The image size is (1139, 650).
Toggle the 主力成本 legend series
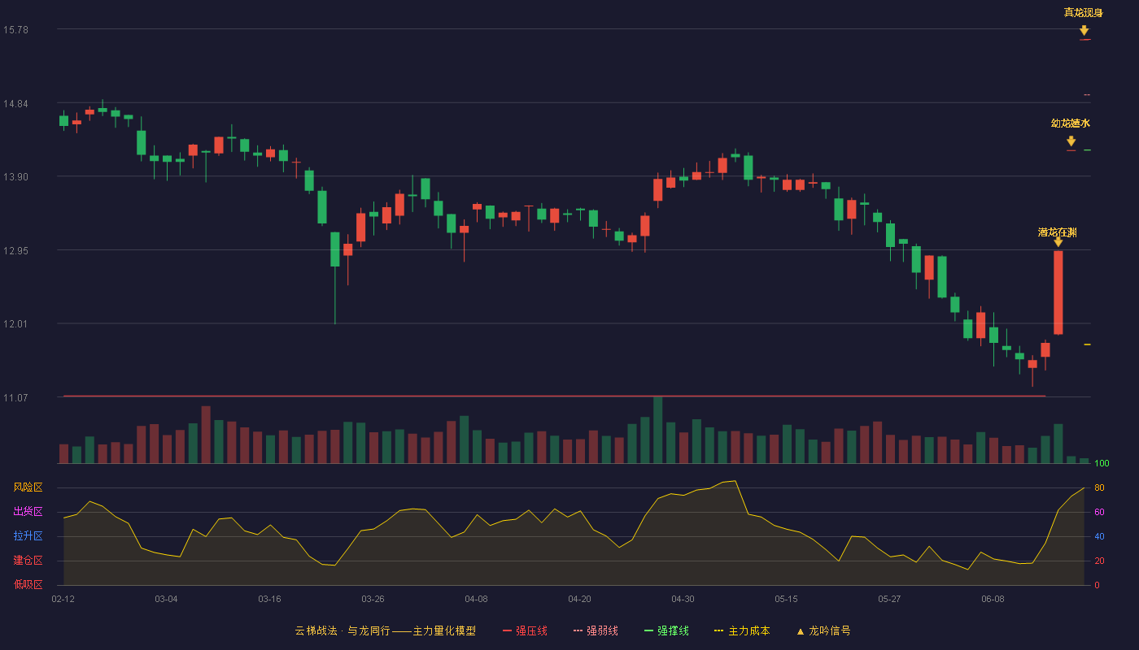(742, 630)
